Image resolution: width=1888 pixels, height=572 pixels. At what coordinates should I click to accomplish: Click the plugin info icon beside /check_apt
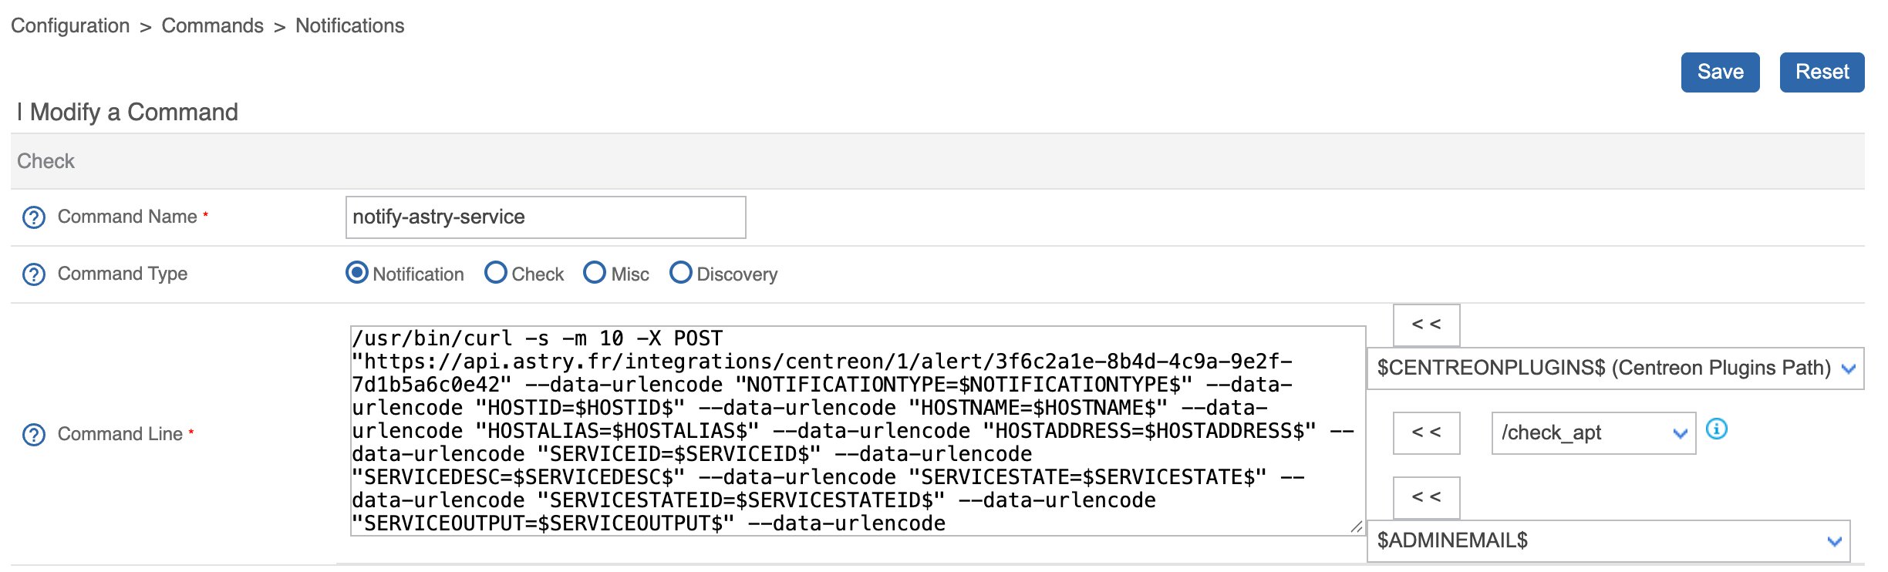click(1716, 429)
